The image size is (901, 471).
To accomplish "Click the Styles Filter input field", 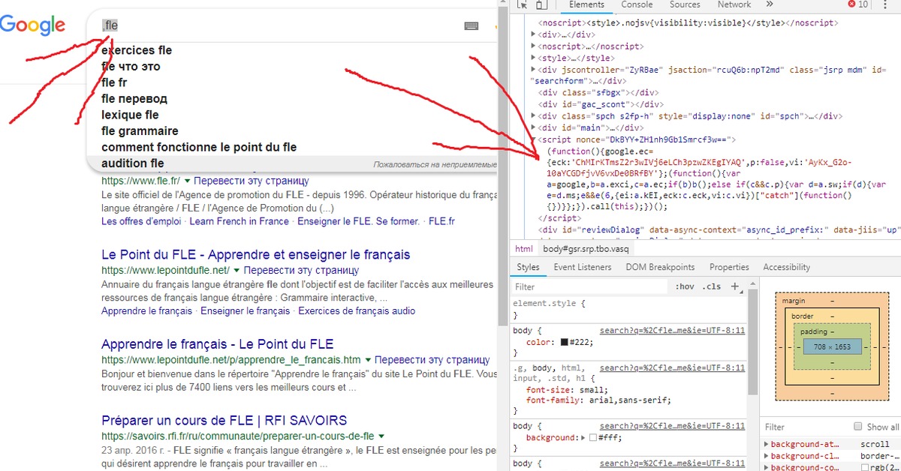I will tap(589, 286).
